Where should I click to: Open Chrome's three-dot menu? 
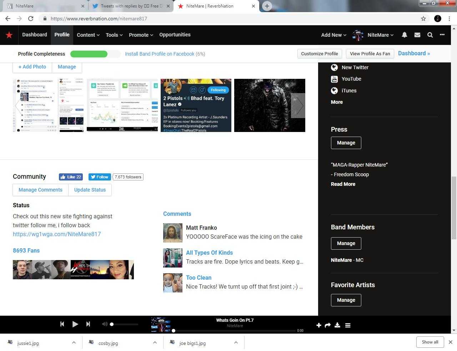point(449,19)
